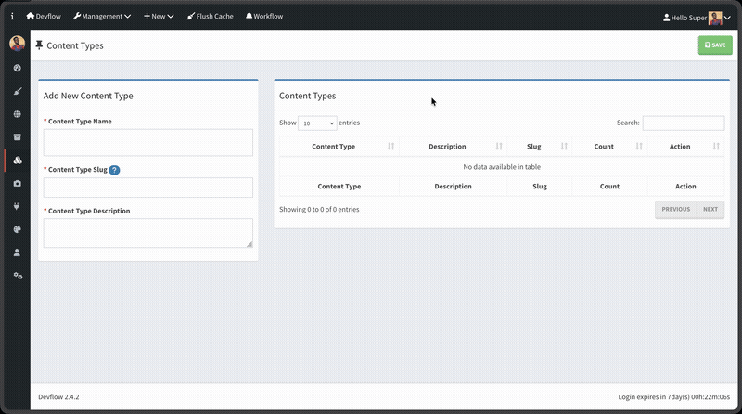Screen dimensions: 742x414
Task: Focus the Content Type Slug field
Action: click(x=148, y=188)
